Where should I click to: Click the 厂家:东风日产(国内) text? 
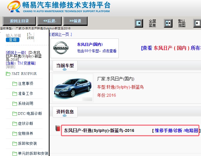(x=115, y=79)
